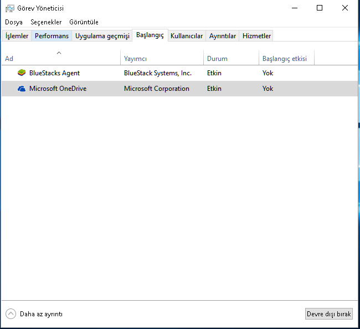
Task: Sort by the Ad column header
Action: 61,58
